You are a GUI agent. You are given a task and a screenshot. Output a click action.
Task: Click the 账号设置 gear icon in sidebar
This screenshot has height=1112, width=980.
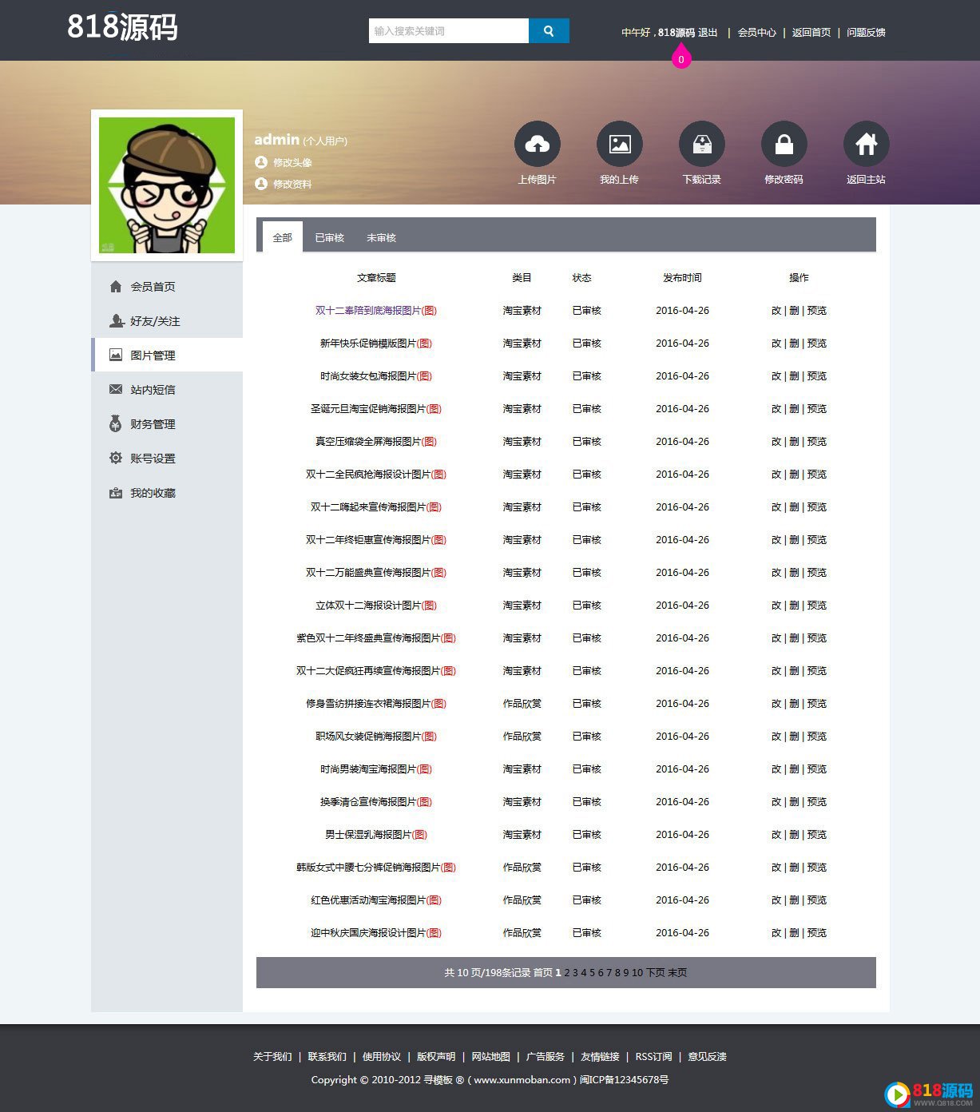click(116, 458)
